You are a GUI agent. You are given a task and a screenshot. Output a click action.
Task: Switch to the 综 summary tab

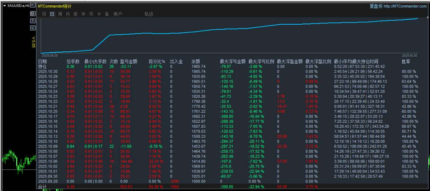point(44,14)
